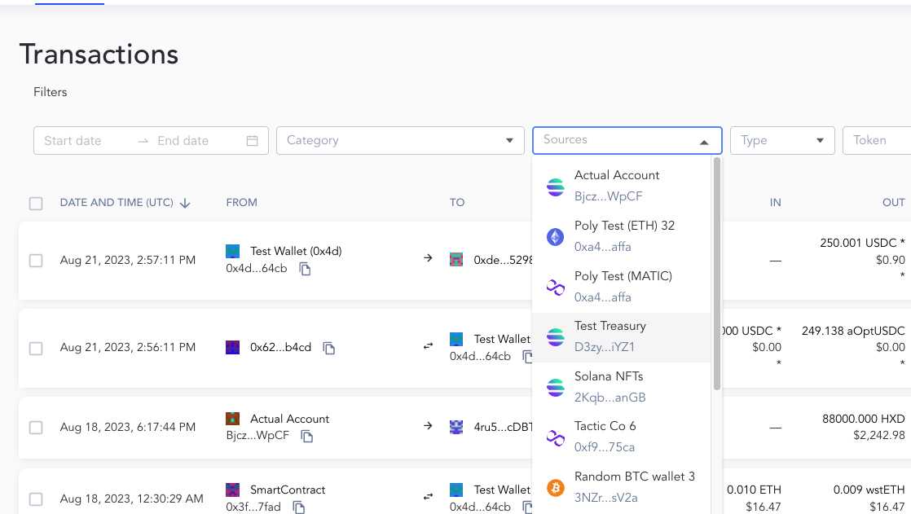Copy the Test Wallet (0x4d) address
The width and height of the screenshot is (911, 514).
click(x=305, y=269)
